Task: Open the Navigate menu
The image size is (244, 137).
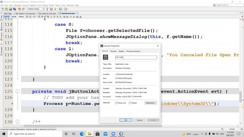Action: [18, 5]
